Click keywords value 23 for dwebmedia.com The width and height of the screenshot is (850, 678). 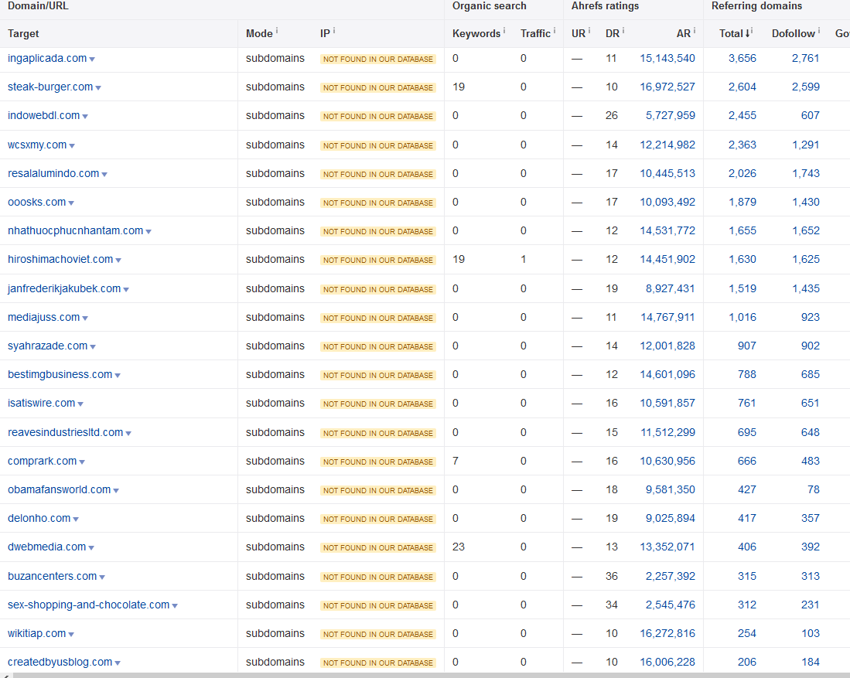pos(459,547)
